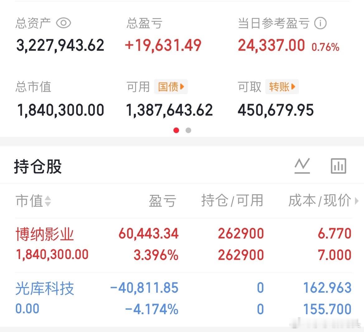
Task: Open the asset trend line chart icon
Action: 302,166
